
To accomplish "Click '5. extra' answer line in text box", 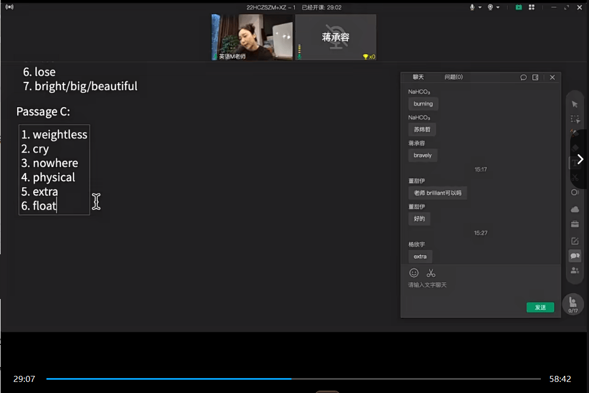I will pos(39,191).
